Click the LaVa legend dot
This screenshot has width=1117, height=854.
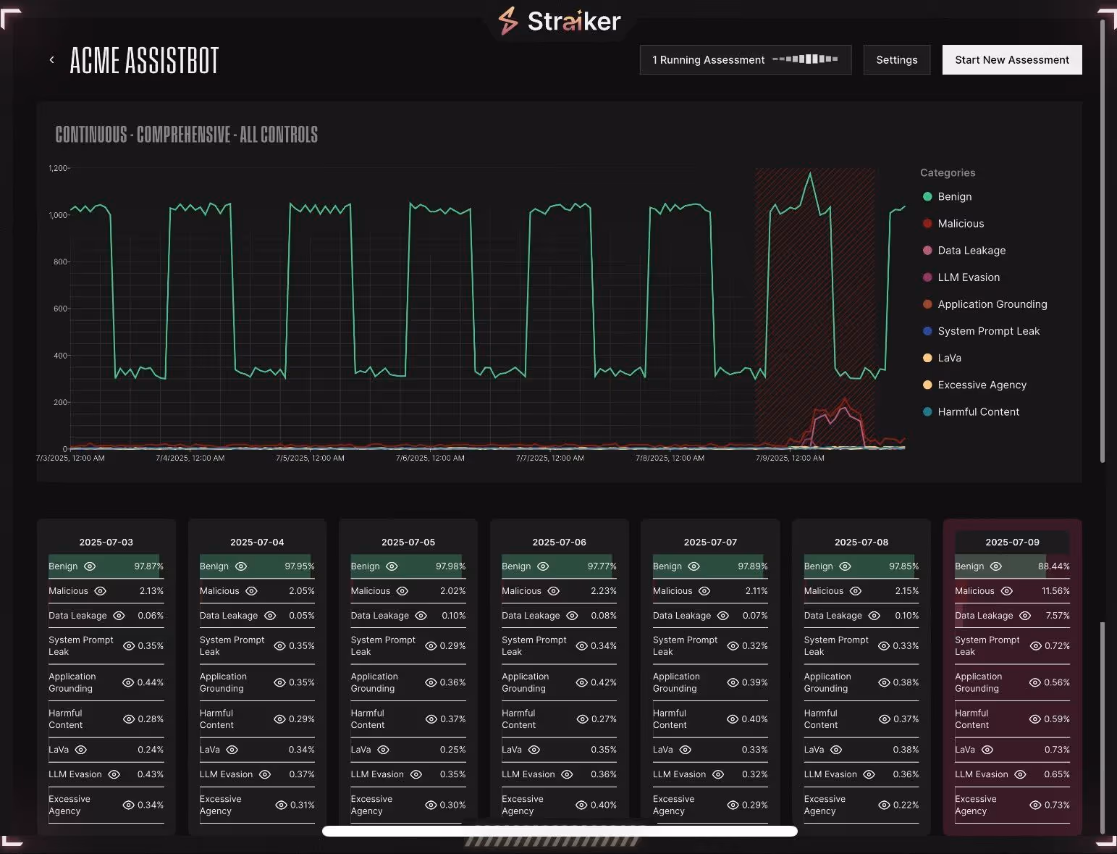pyautogui.click(x=927, y=358)
